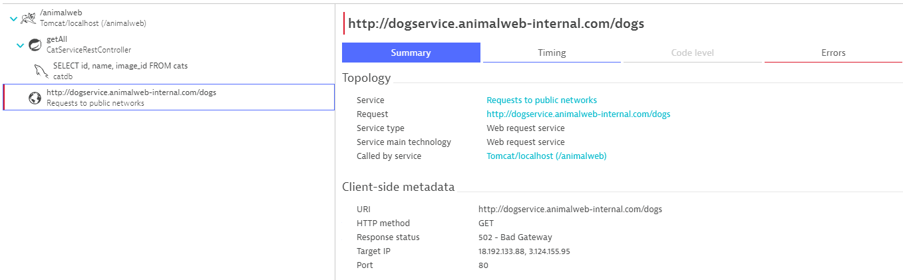
Task: Collapse the getAll CatServiceRestController node
Action: 20,45
